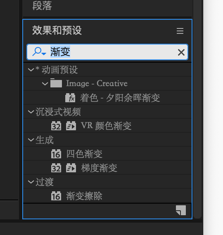Click the GPU acceleration icon beside VR 颜色渐变
Screen dimensions: 223x235
coord(71,126)
